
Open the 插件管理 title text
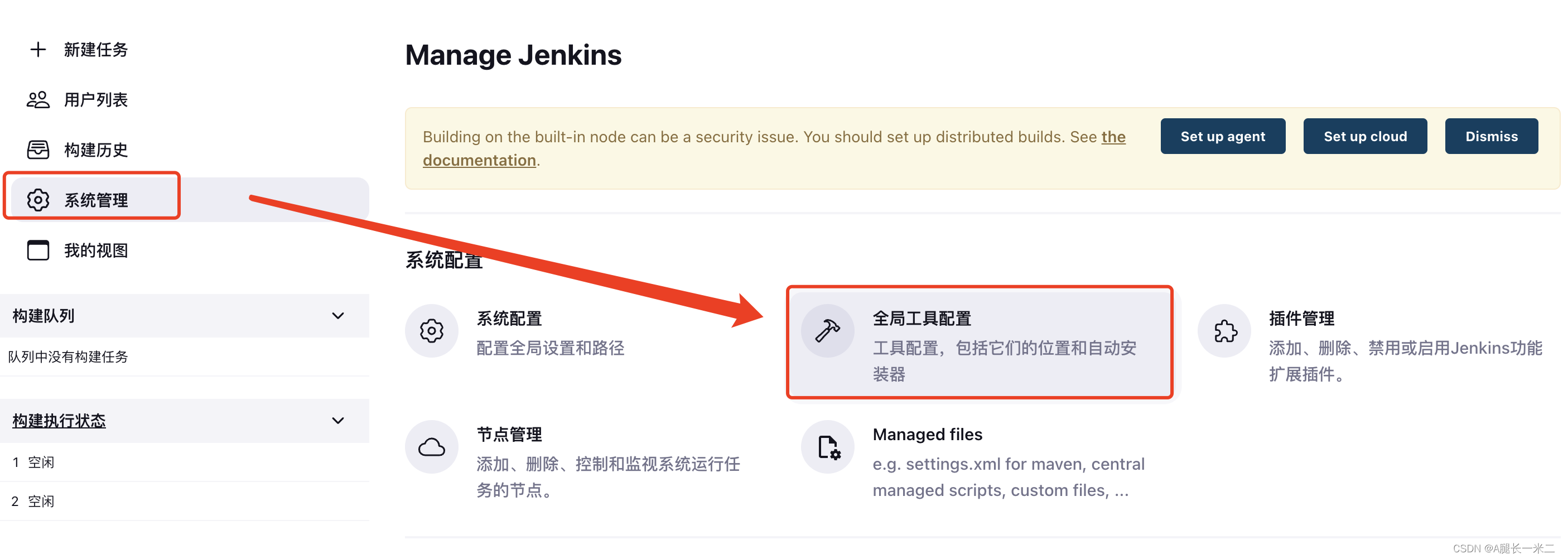pos(1301,318)
